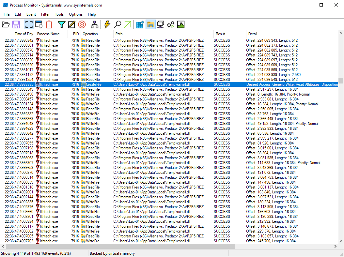Viewport: 344px width, 257px height.
Task: Click the WriteFile icon at 22:36:47,4005934
Action: point(83,221)
